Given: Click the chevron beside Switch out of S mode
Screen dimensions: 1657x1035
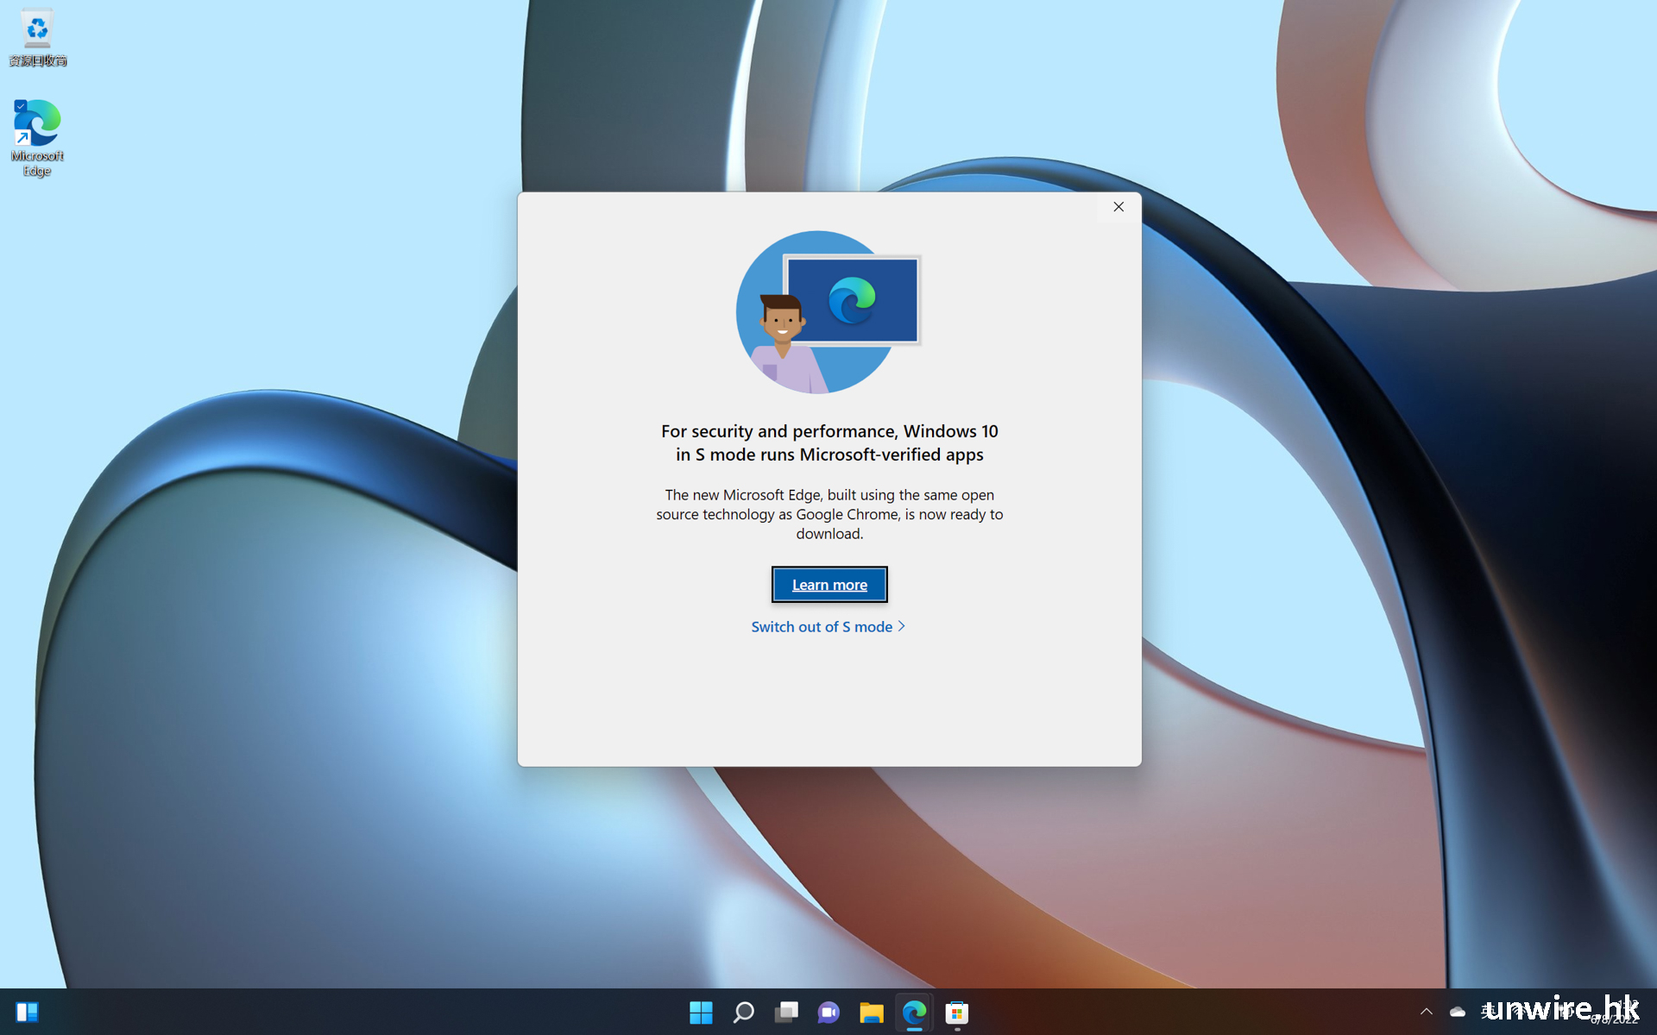Looking at the screenshot, I should [902, 626].
